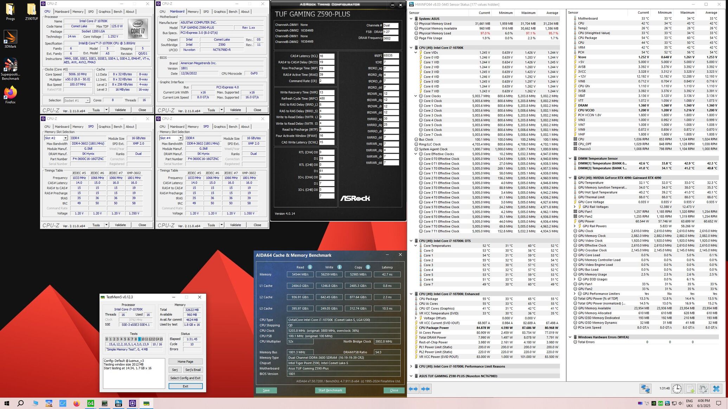The image size is (728, 409).
Task: Click TestMem5 log text area
Action: pos(134,373)
